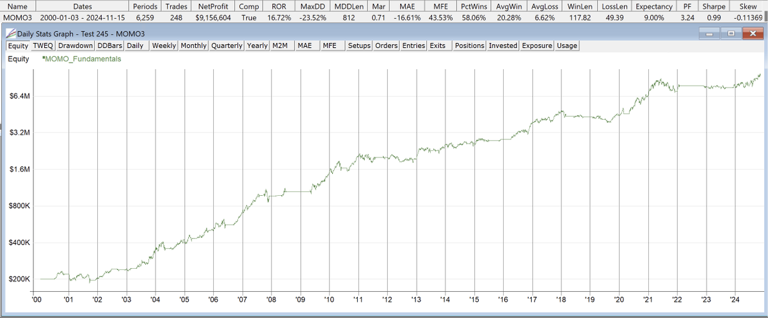Click the PctWins column header
Screen dimensions: 768x318
pyautogui.click(x=474, y=6)
